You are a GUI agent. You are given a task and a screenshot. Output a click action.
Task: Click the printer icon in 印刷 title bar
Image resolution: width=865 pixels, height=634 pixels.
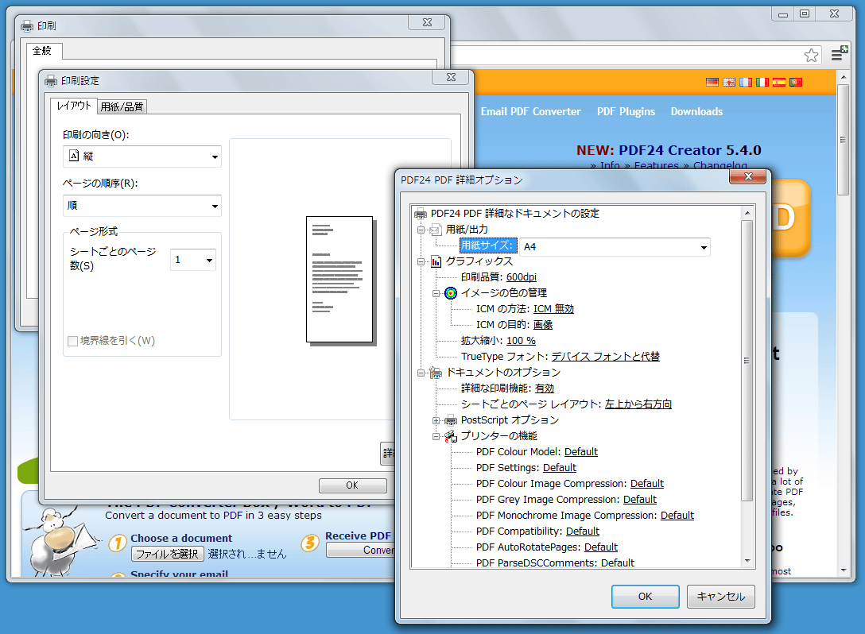pyautogui.click(x=27, y=26)
